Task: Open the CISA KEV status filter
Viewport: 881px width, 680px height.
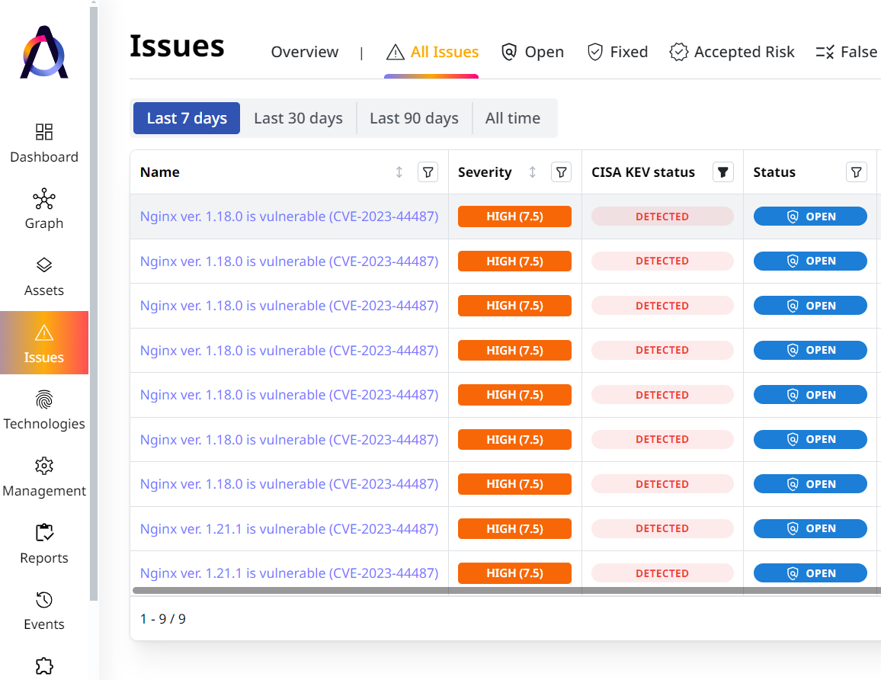Action: (x=722, y=172)
